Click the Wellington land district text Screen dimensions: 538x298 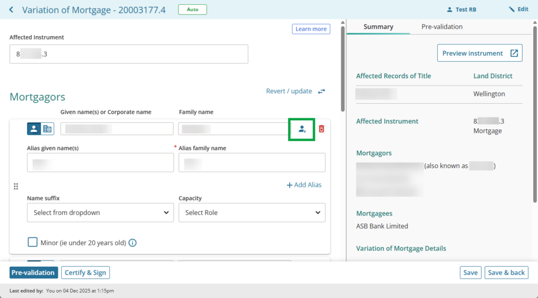pos(489,94)
